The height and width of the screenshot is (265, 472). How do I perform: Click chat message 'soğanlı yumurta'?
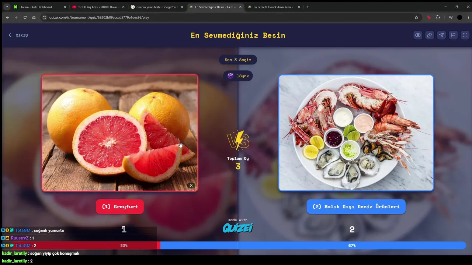[49, 230]
